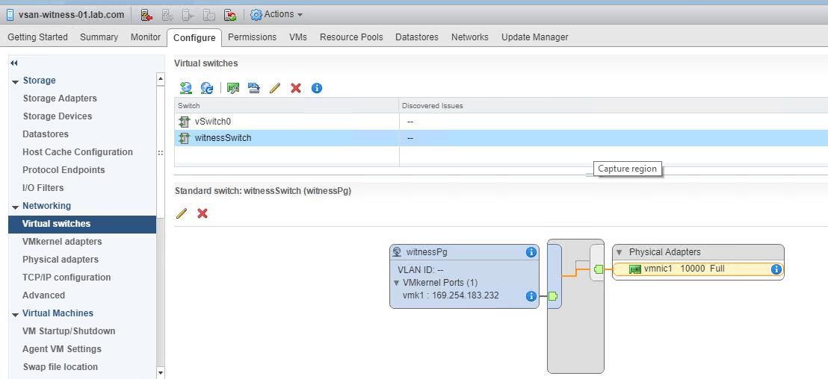Switch to the Networks tab
This screenshot has width=828, height=379.
469,37
